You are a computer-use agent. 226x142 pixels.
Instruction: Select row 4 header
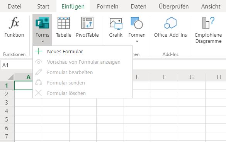[x=7, y=111]
